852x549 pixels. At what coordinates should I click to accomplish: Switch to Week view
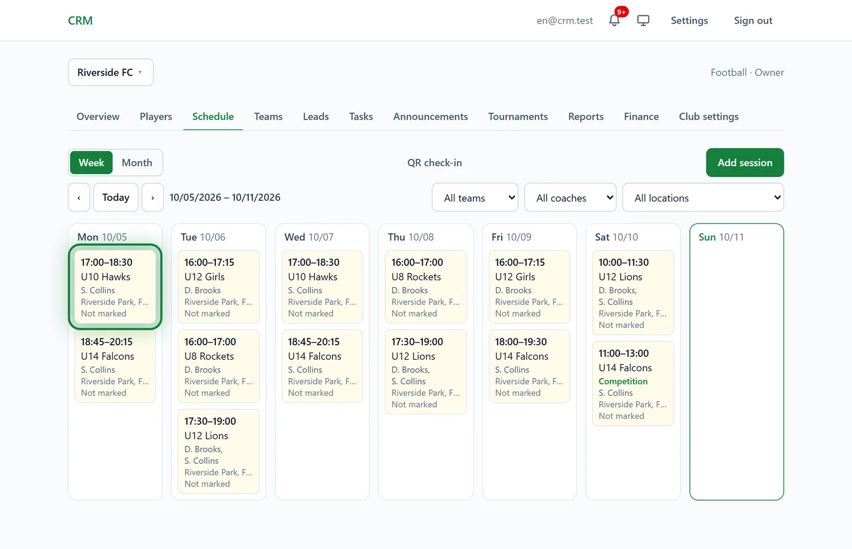point(91,163)
